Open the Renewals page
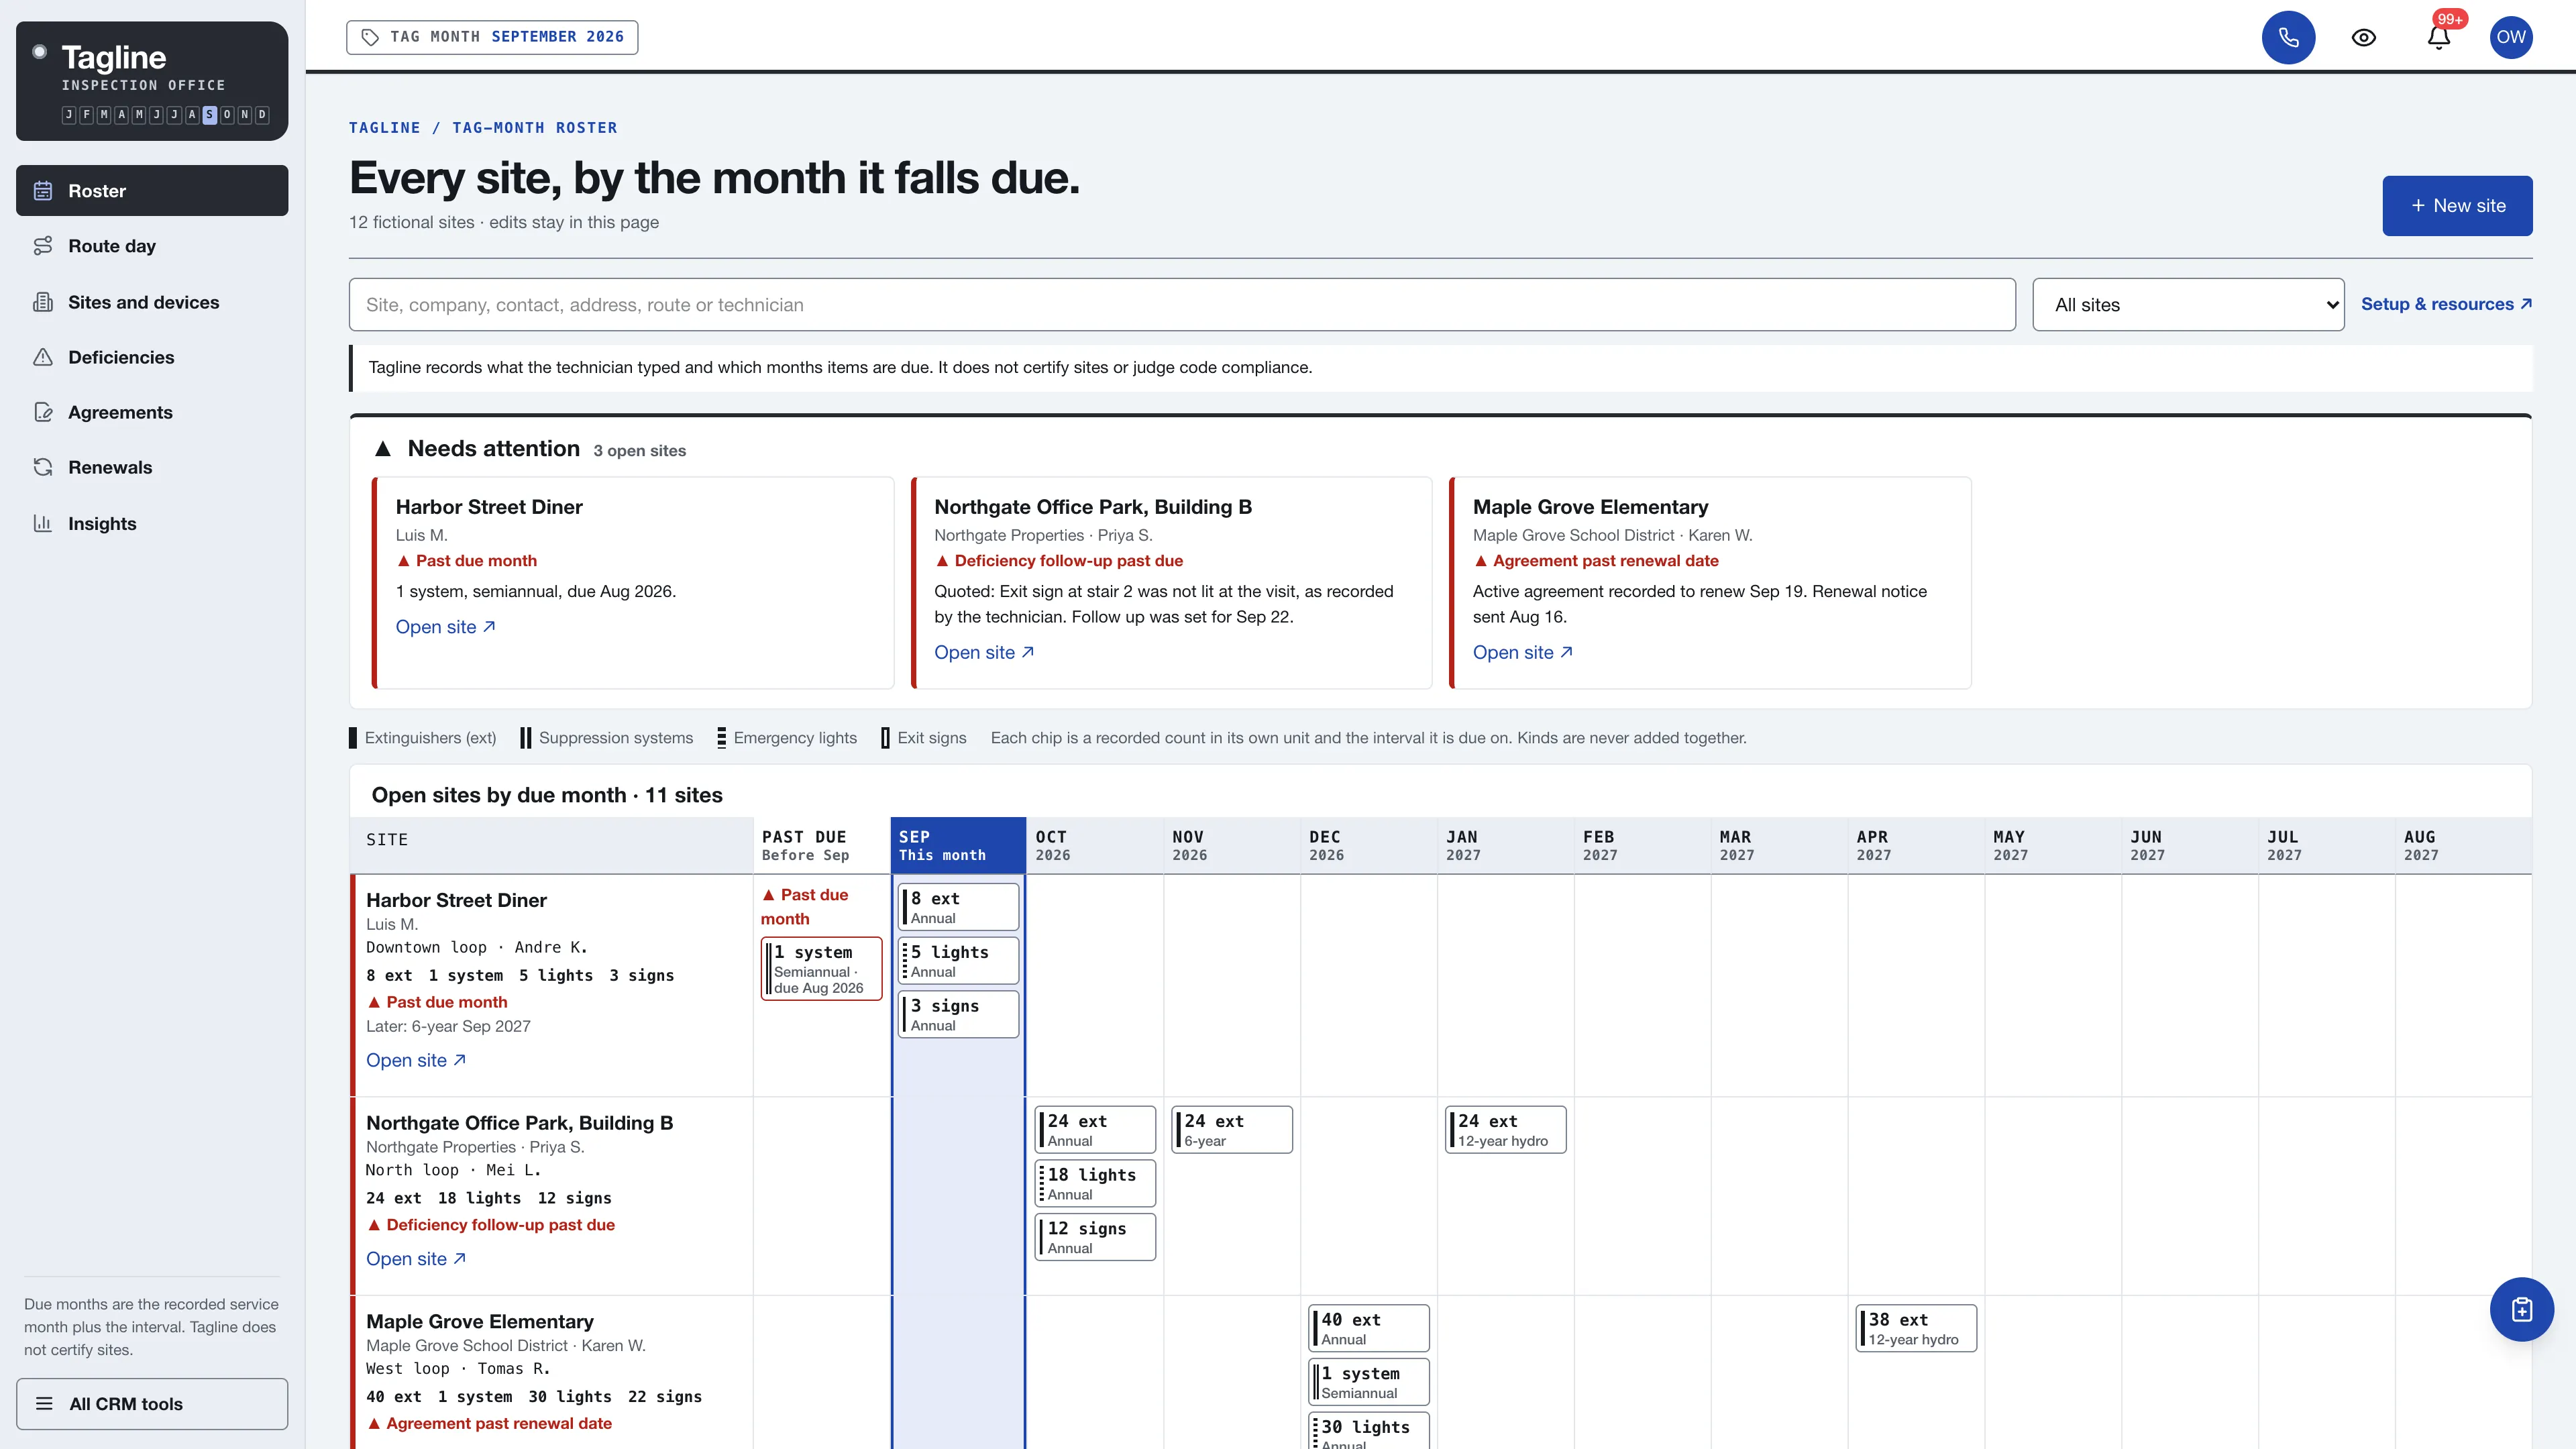The width and height of the screenshot is (2576, 1449). 152,467
